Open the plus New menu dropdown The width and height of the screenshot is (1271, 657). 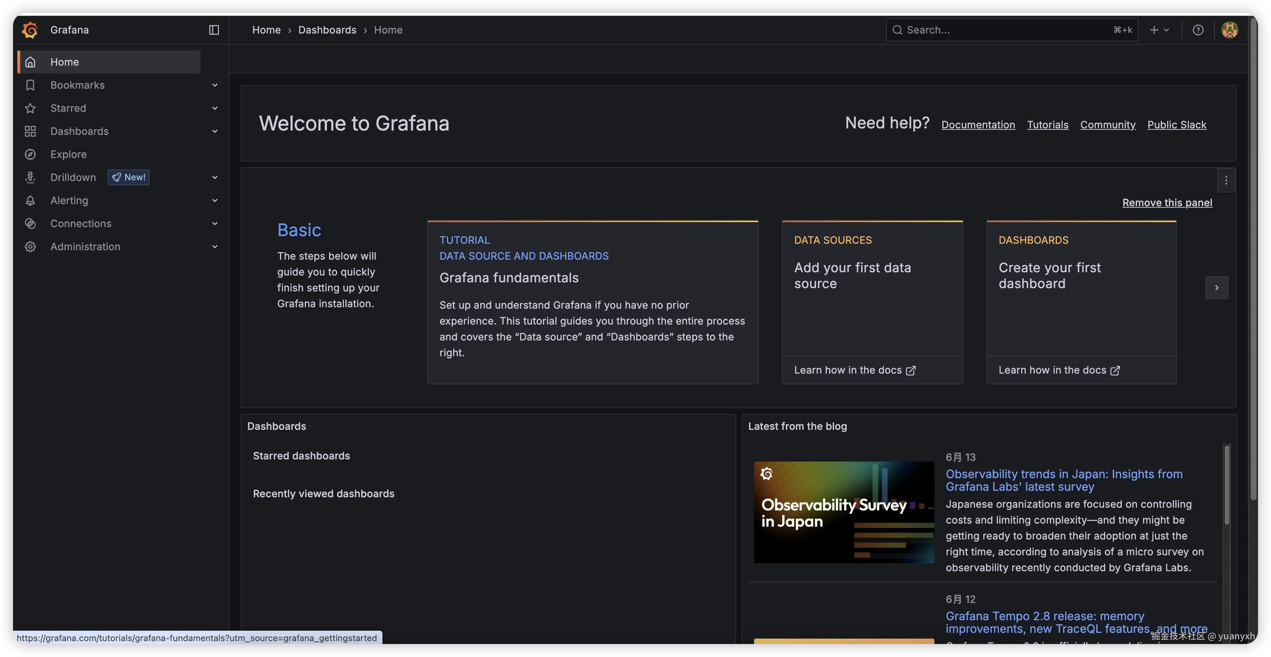(1159, 30)
